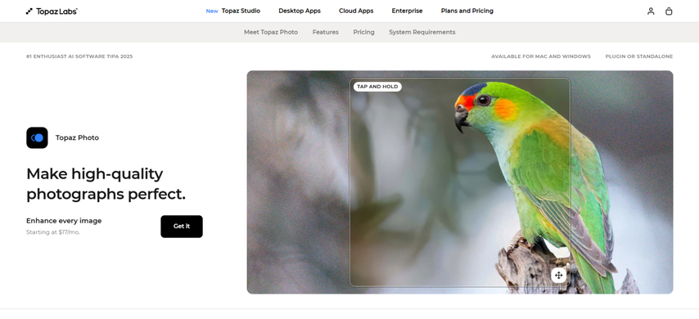Click "PLUGIN OR STANDALONE" text
This screenshot has width=699, height=319.
coord(638,56)
